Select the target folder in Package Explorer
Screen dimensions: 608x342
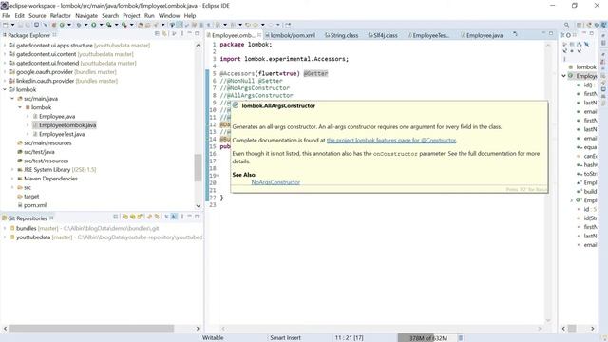31,197
